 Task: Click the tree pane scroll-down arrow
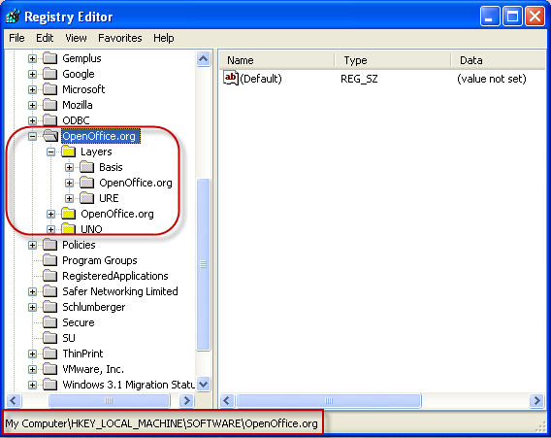pos(203,384)
